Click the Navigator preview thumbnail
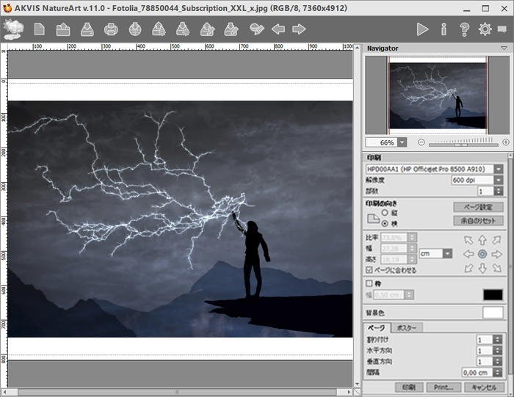The height and width of the screenshot is (397, 514). coord(438,95)
